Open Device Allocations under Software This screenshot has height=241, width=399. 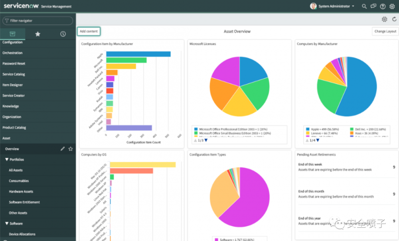coord(22,234)
